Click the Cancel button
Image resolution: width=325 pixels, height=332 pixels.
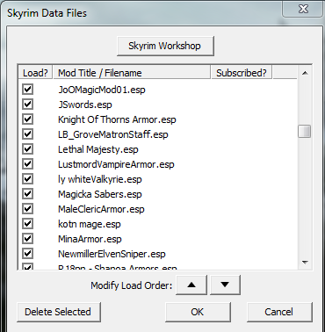pos(279,312)
